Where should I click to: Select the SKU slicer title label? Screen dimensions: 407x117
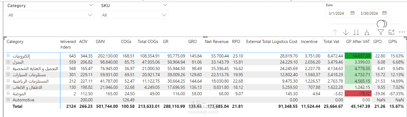(105, 6)
